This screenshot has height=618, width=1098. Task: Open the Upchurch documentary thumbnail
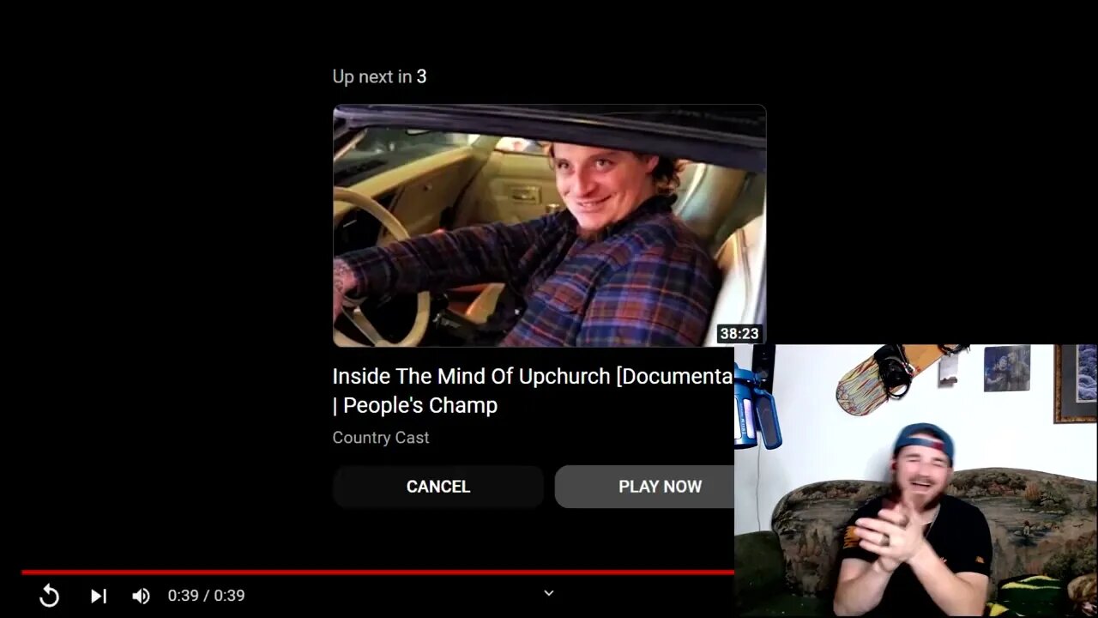[549, 226]
